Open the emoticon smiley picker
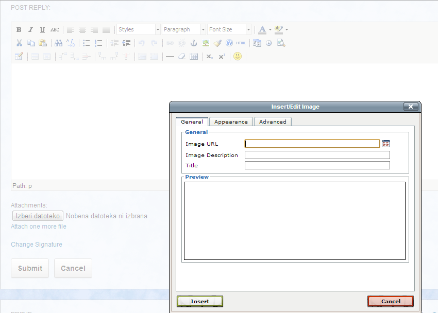The image size is (438, 313). coord(237,57)
